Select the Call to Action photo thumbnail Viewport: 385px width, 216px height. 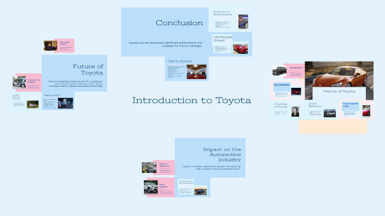point(196,72)
